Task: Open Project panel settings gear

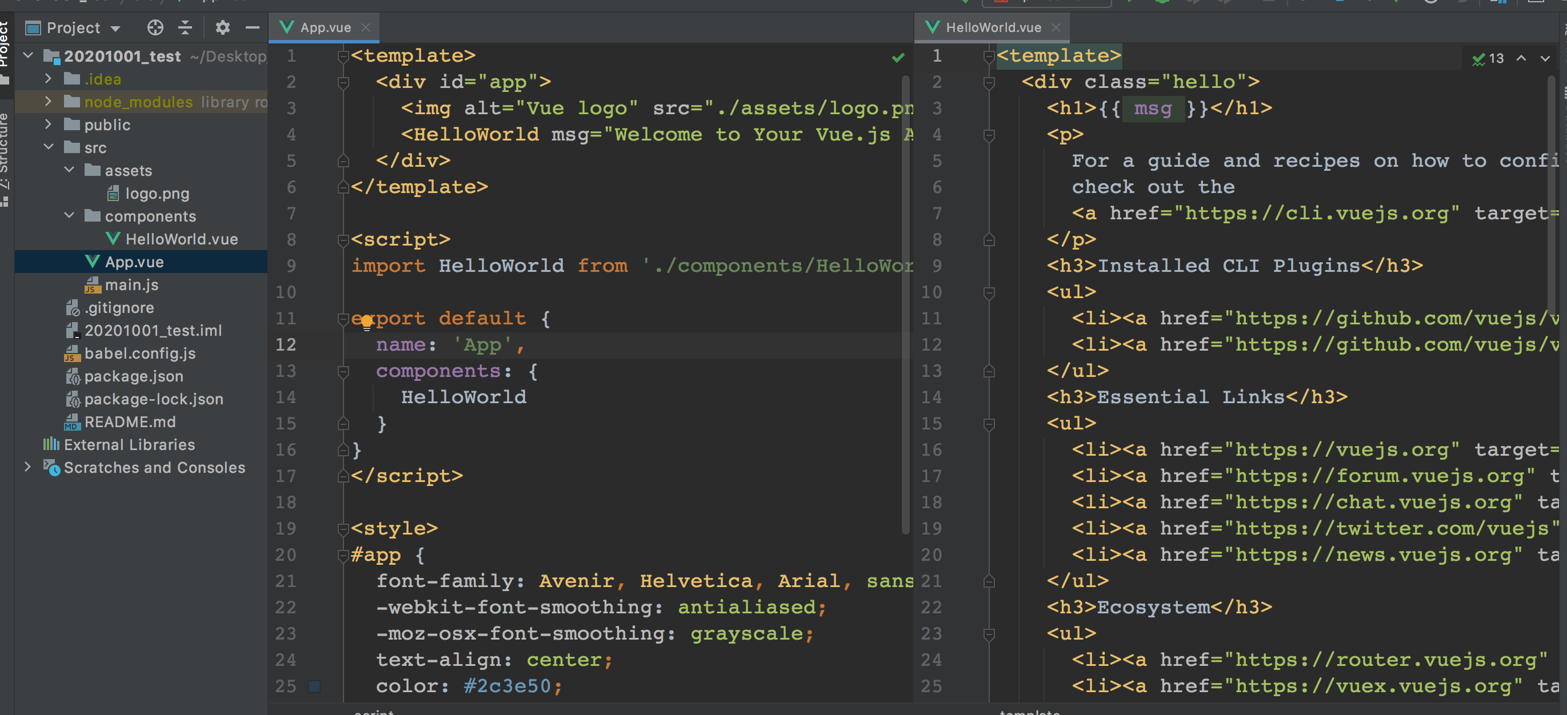Action: point(223,27)
